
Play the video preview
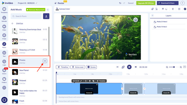point(129,67)
